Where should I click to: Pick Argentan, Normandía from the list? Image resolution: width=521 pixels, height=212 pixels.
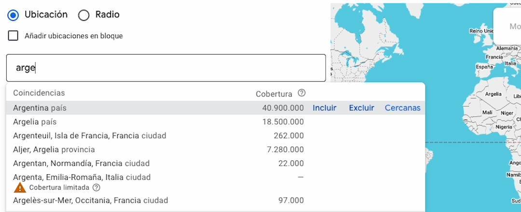click(81, 164)
